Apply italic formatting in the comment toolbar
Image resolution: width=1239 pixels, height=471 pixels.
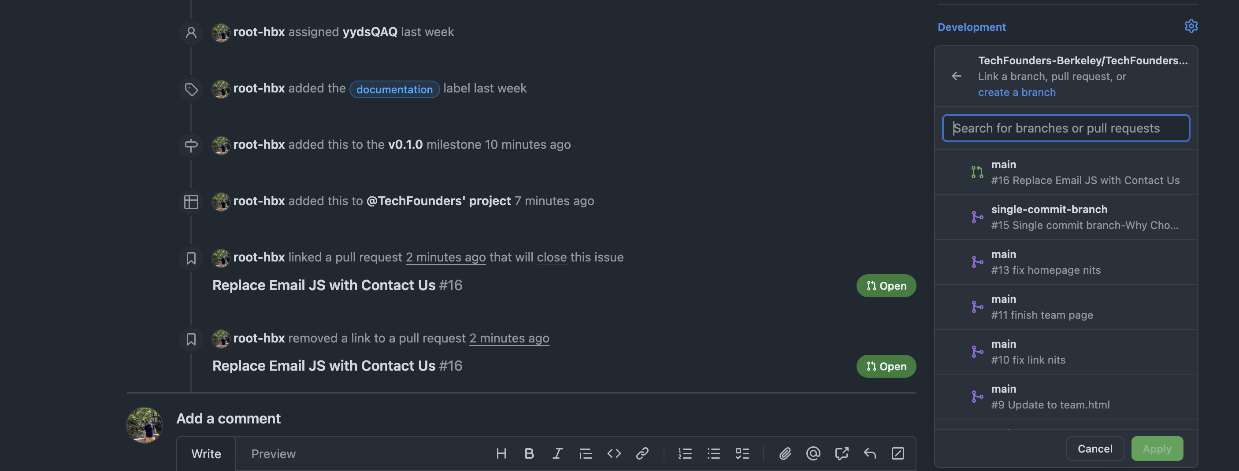click(x=557, y=453)
